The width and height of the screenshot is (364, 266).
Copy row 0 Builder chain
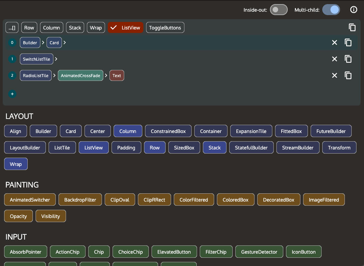[x=348, y=43]
